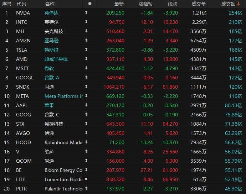This screenshot has height=194, width=246.
Task: Select the HOOD ticker code
Action: (x=24, y=142)
